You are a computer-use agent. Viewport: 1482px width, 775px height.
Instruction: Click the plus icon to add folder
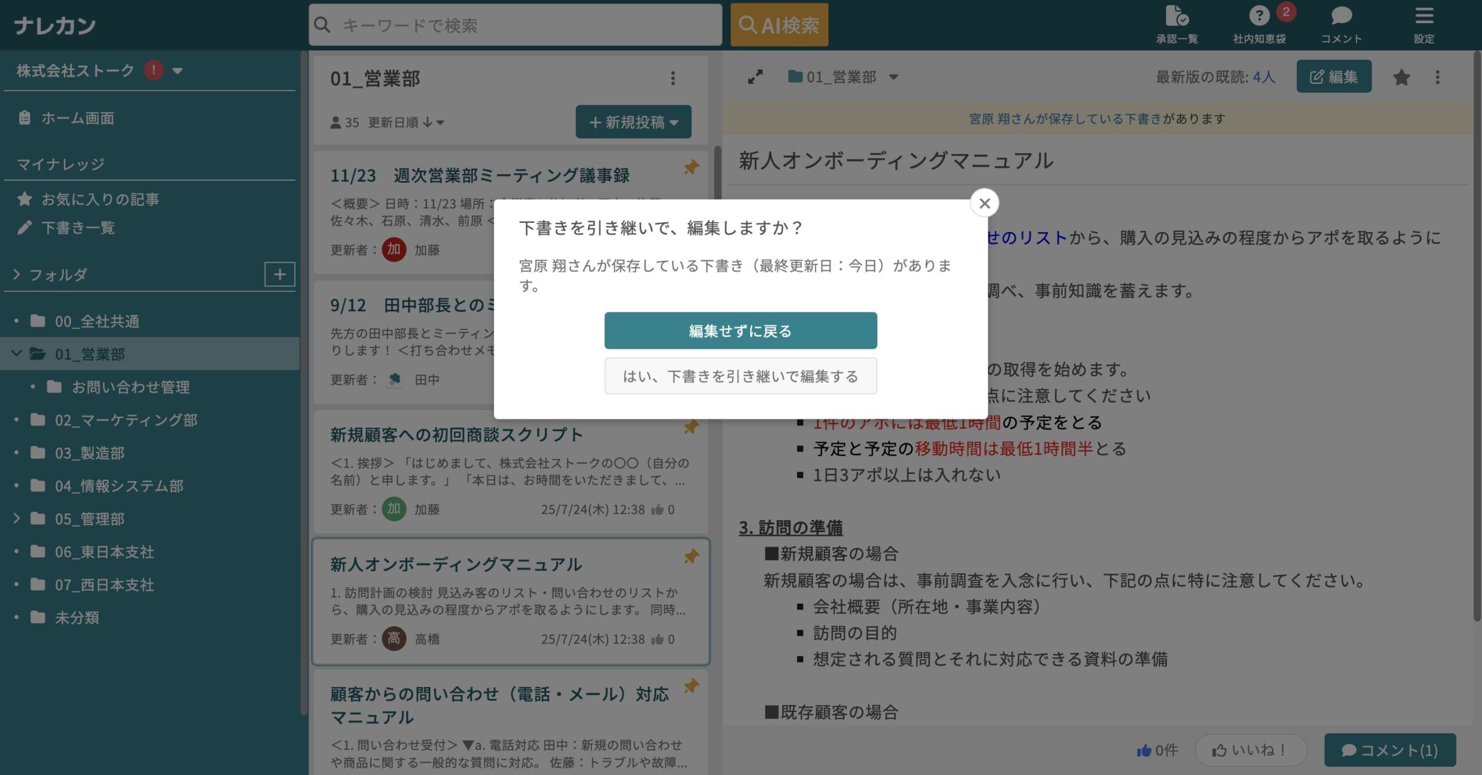point(280,274)
